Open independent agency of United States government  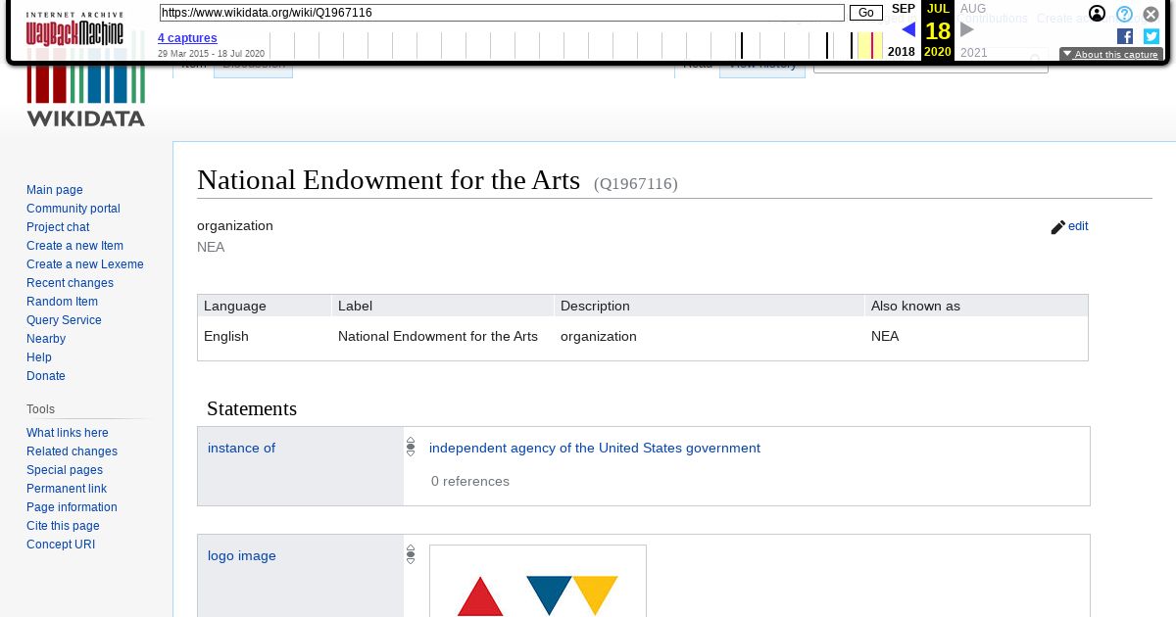(x=595, y=448)
